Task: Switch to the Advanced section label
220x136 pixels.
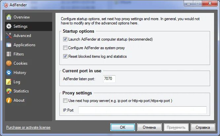Action: pyautogui.click(x=22, y=36)
